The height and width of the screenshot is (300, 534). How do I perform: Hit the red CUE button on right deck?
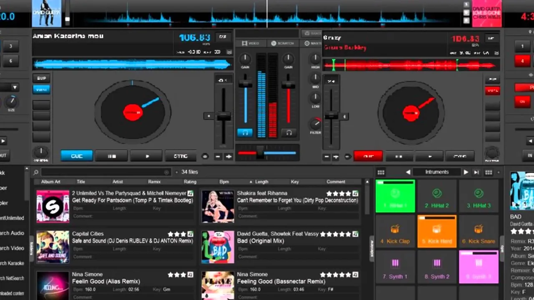pos(368,156)
